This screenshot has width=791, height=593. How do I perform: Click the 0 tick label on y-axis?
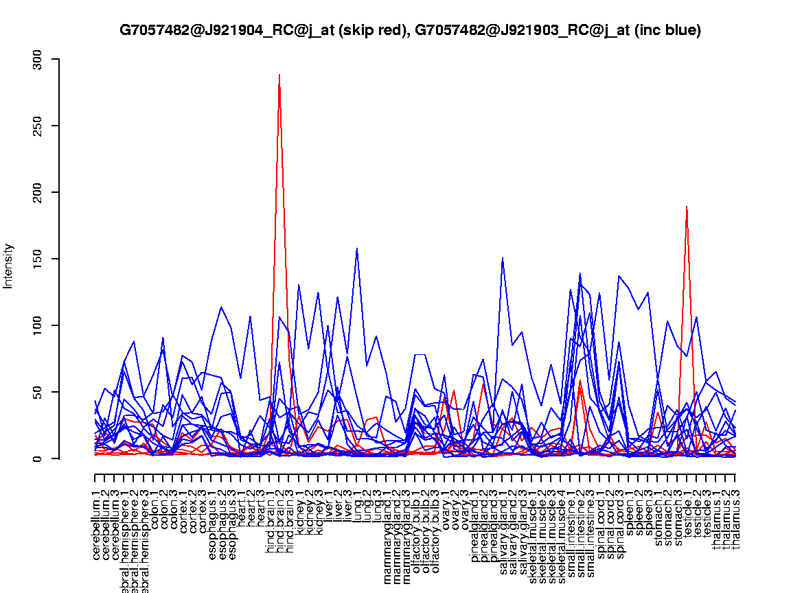37,458
